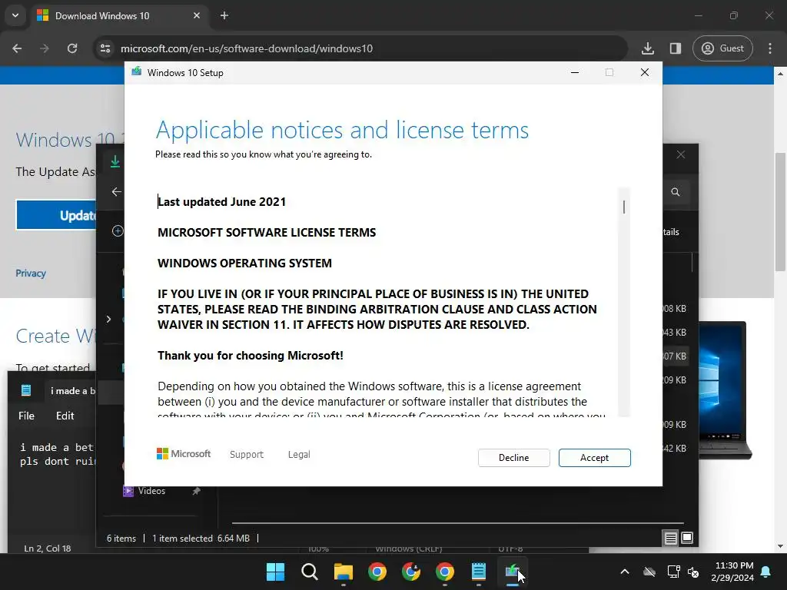Open the Windows Start menu
This screenshot has width=787, height=590.
pyautogui.click(x=276, y=572)
